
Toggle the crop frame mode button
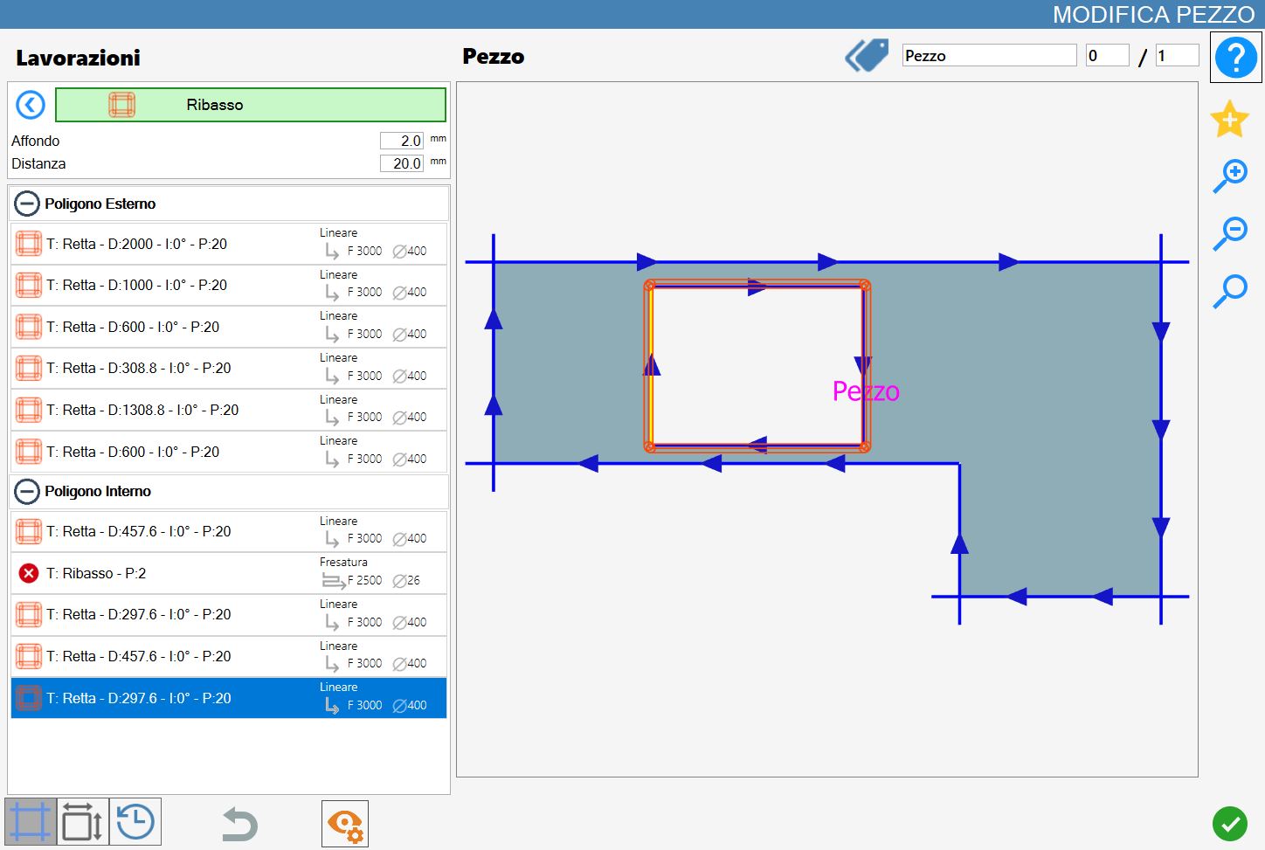(x=31, y=822)
